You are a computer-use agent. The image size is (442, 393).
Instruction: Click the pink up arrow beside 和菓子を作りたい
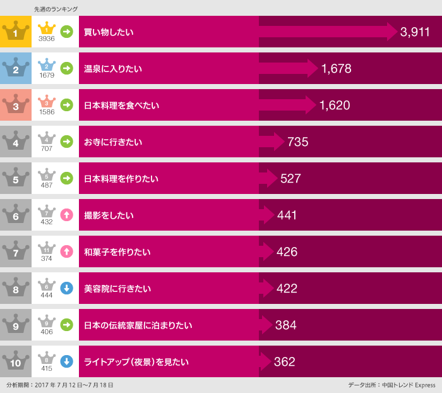click(x=66, y=251)
